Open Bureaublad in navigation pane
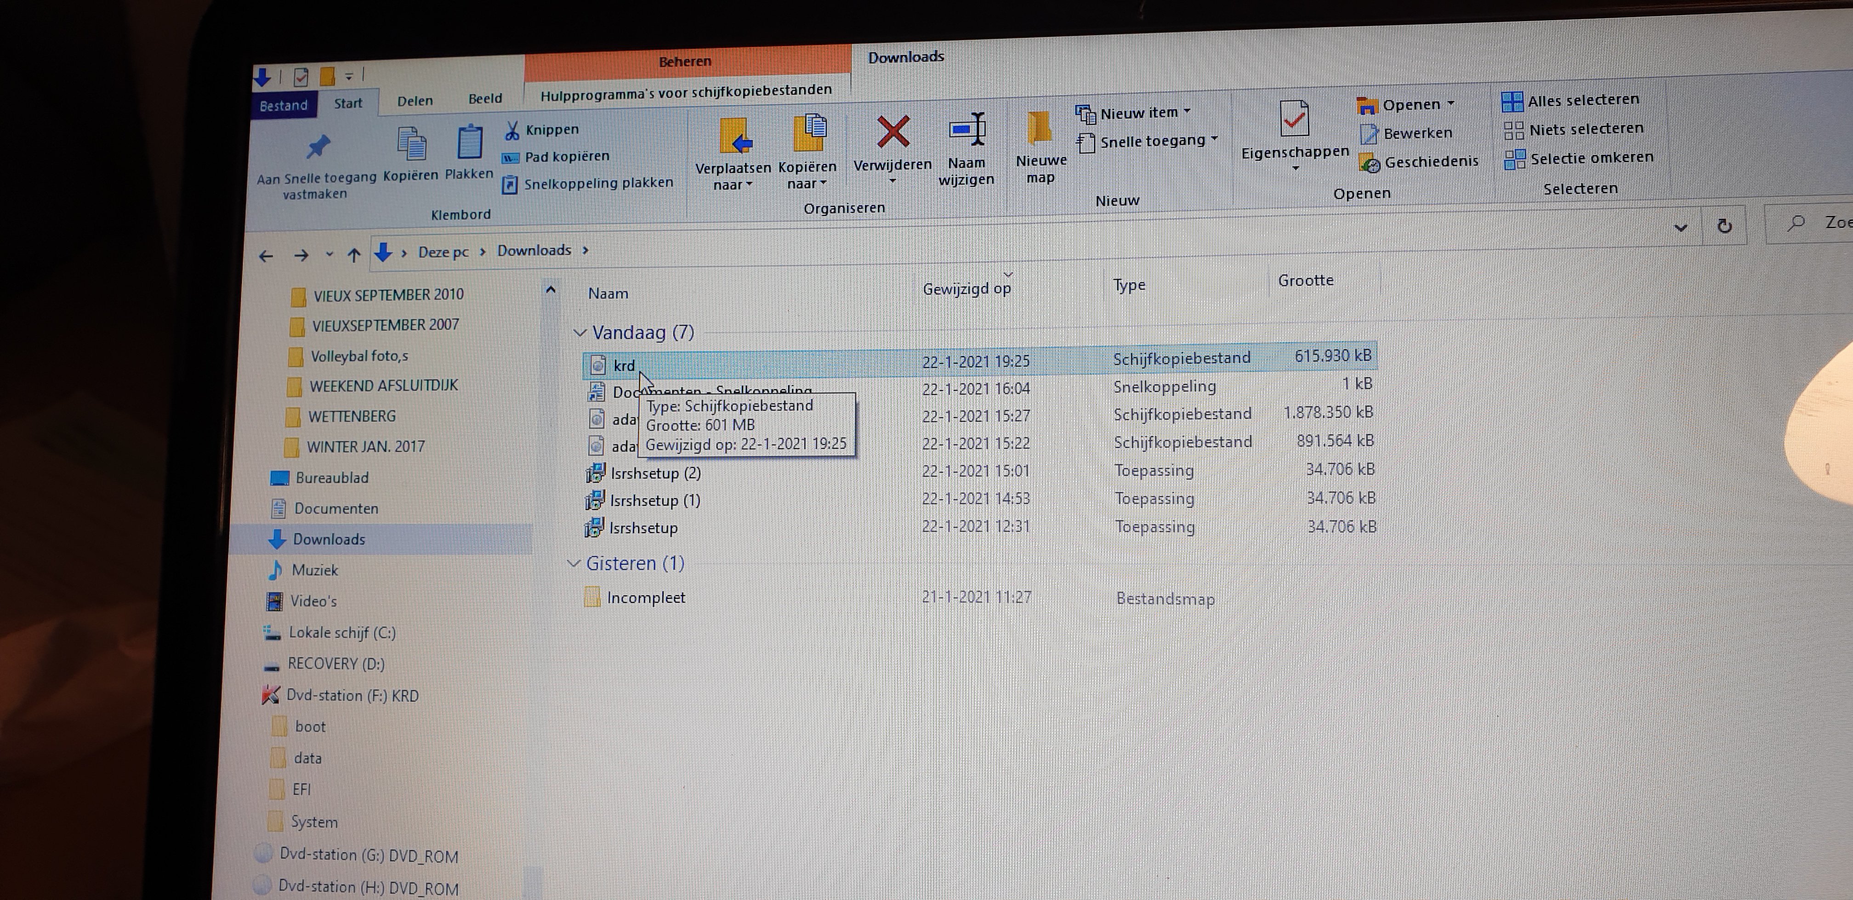This screenshot has width=1853, height=900. click(319, 478)
